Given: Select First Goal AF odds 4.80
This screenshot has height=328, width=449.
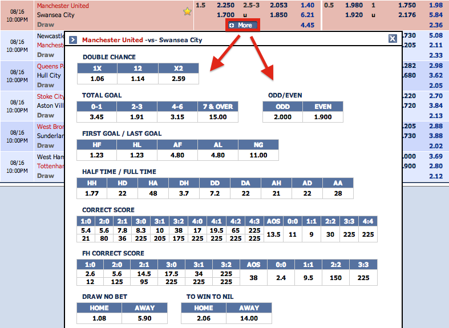Looking at the screenshot, I should click(177, 155).
